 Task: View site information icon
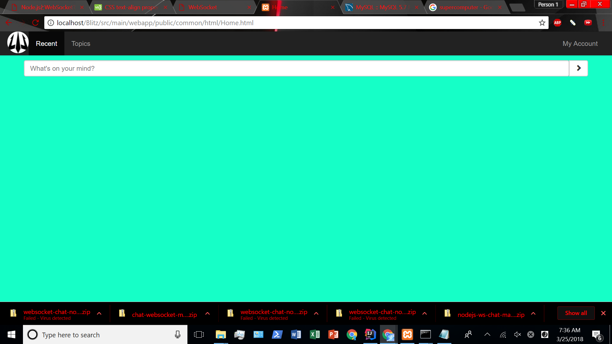(x=51, y=23)
